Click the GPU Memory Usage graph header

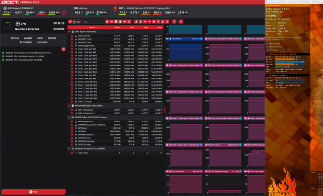(x=223, y=171)
